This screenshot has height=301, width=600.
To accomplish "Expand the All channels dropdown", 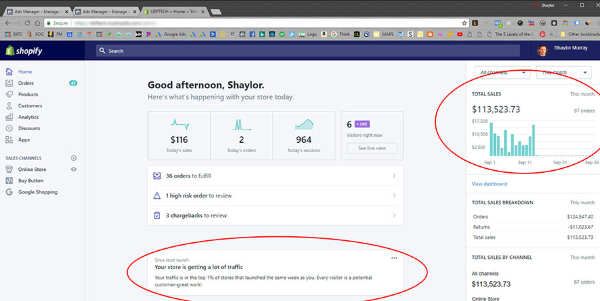I will pos(502,73).
